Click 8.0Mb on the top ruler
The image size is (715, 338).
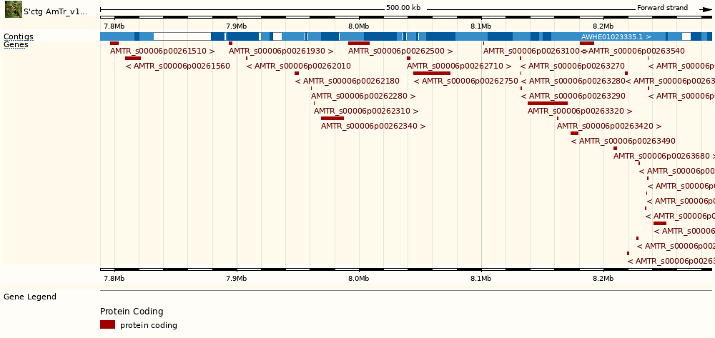359,26
